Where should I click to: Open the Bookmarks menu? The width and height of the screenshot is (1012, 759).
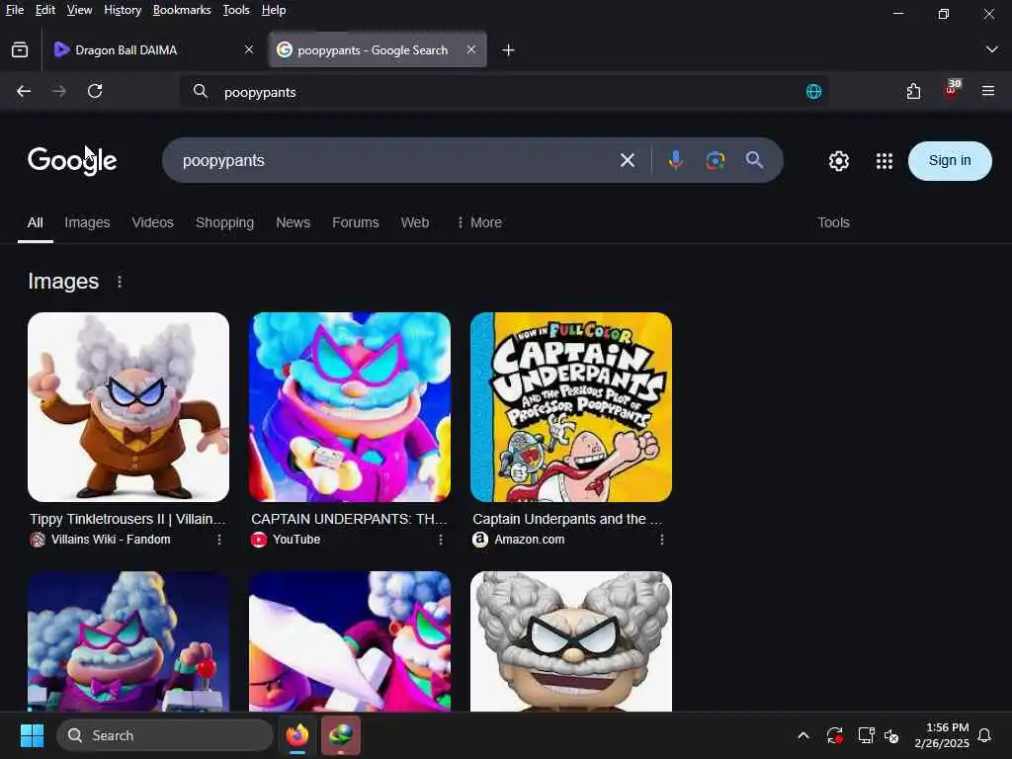pyautogui.click(x=182, y=10)
